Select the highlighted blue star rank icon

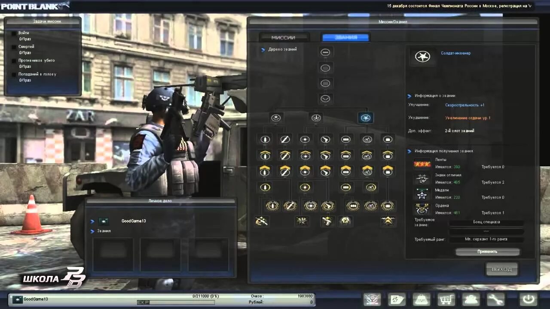pos(366,118)
